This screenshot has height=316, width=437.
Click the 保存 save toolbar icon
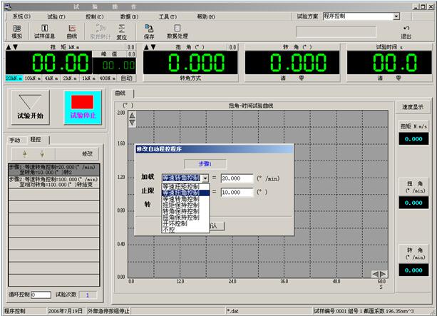[x=149, y=31]
